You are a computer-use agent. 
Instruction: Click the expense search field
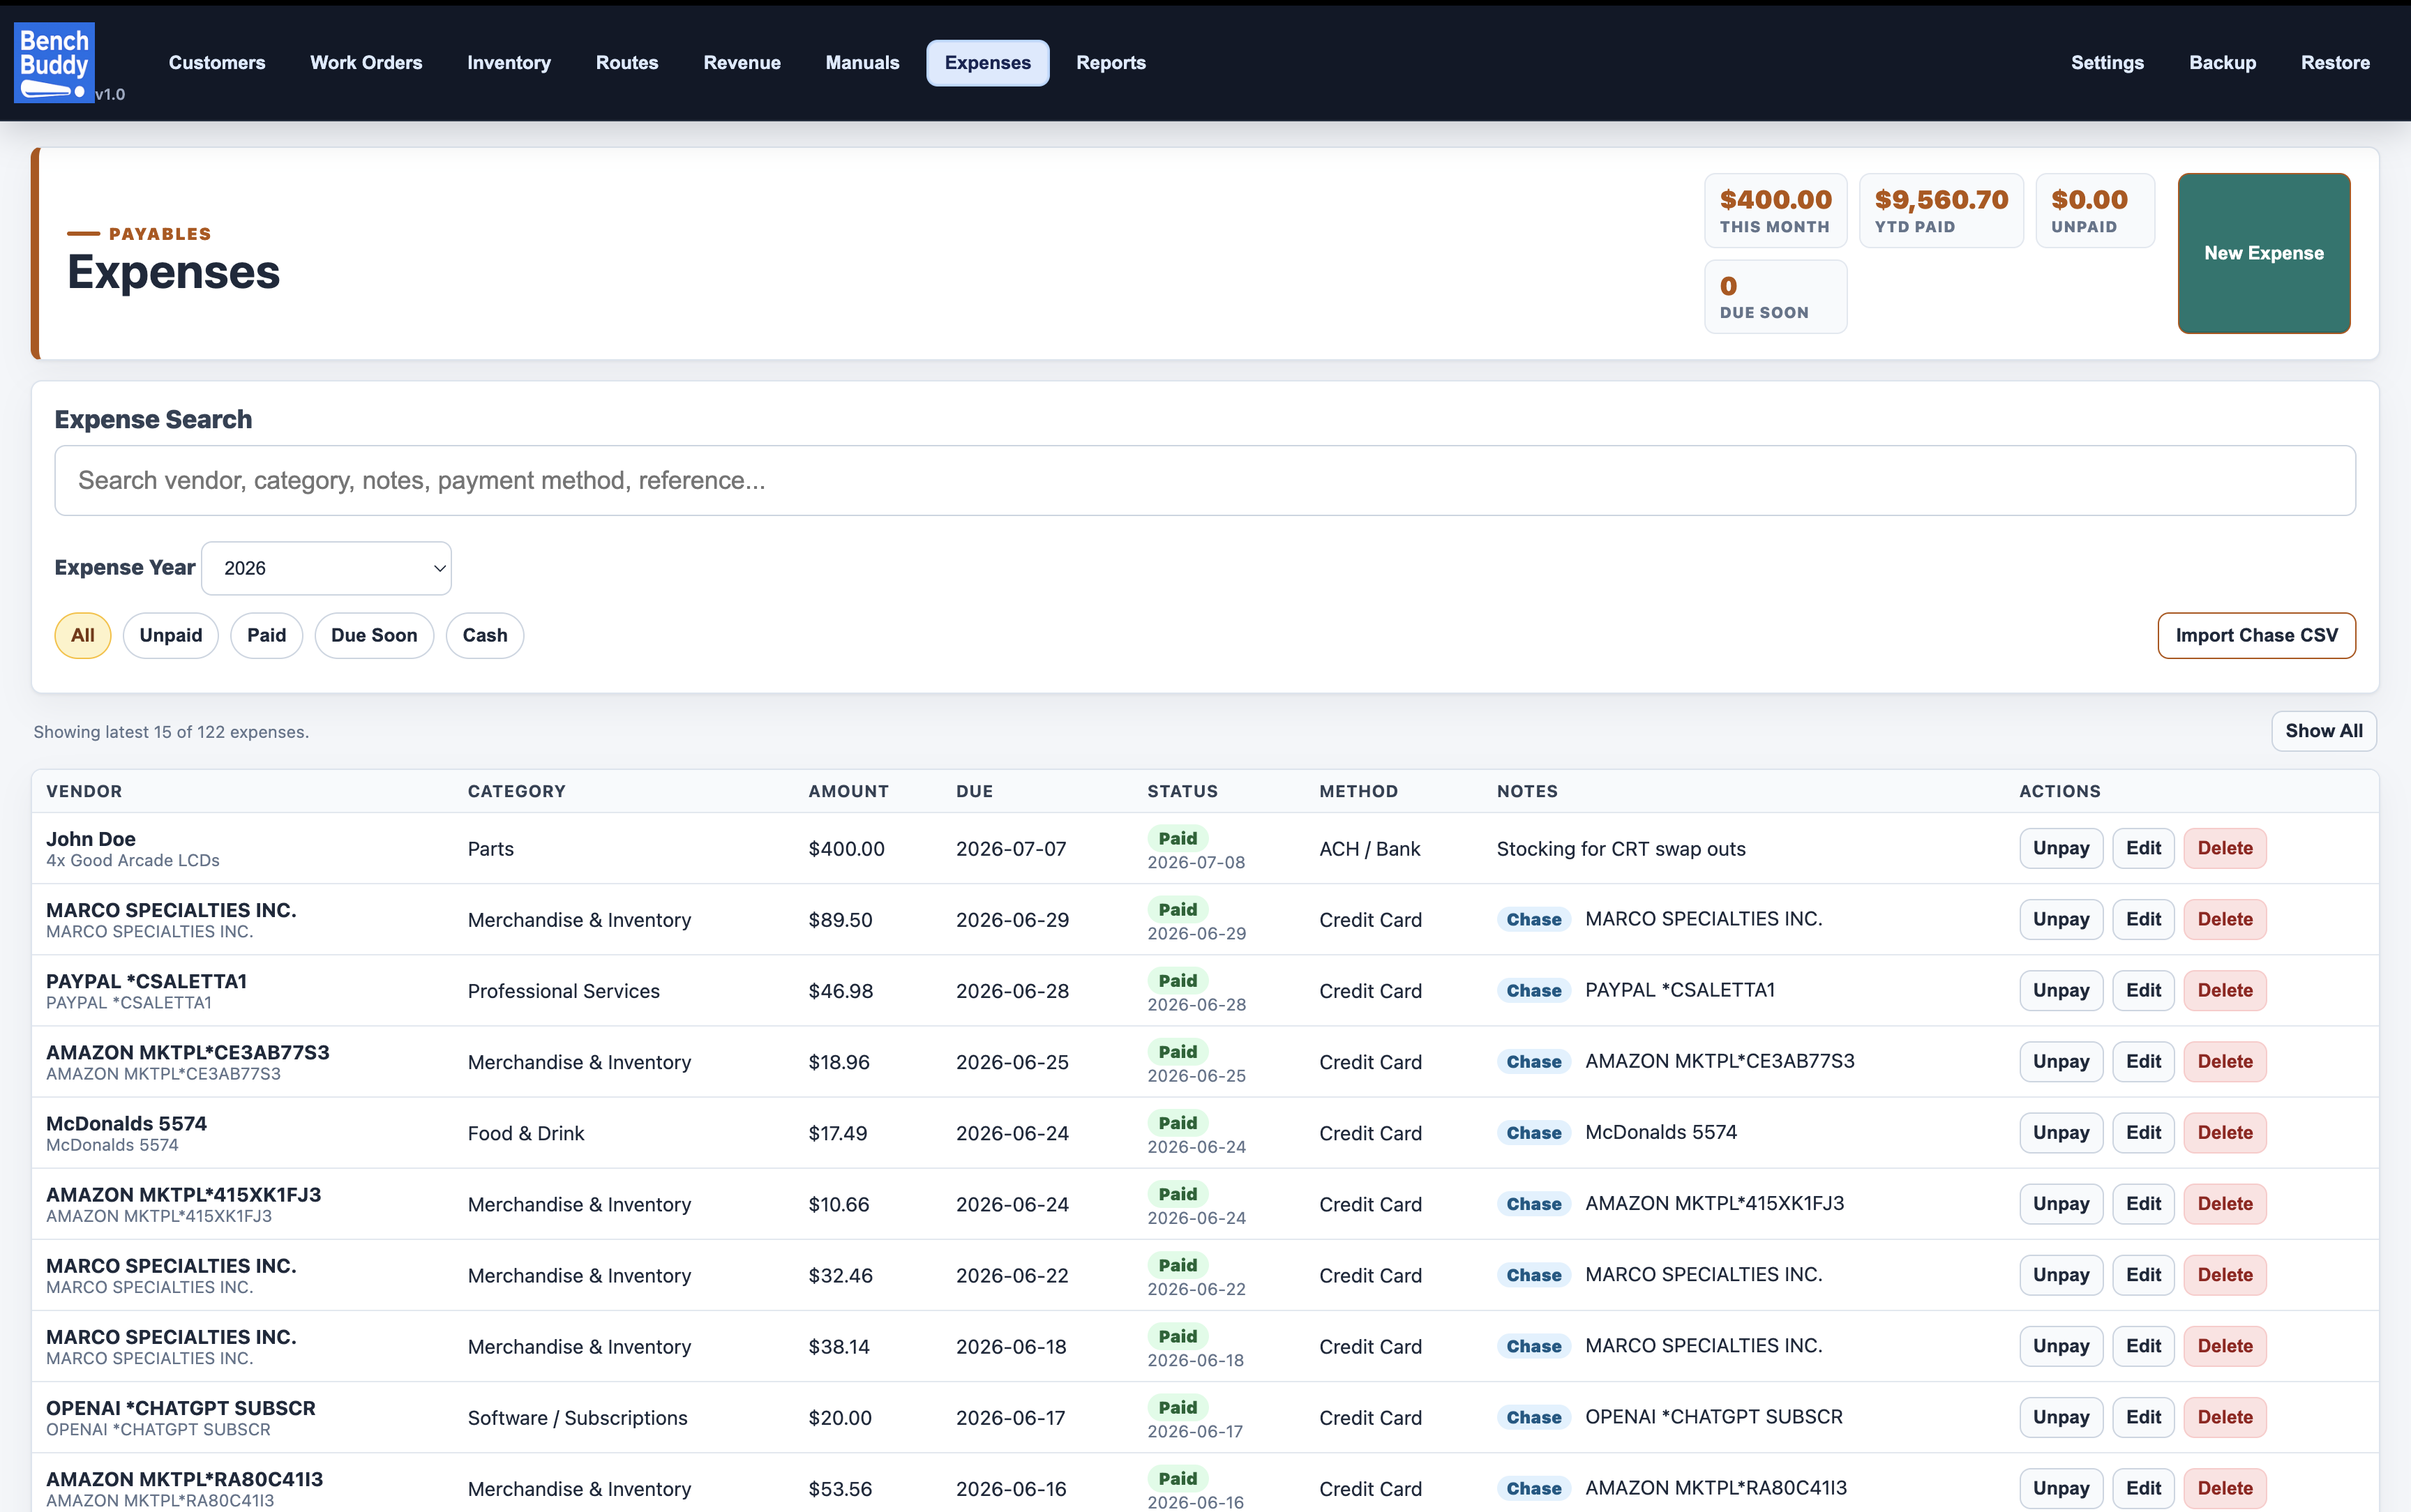pyautogui.click(x=1205, y=481)
